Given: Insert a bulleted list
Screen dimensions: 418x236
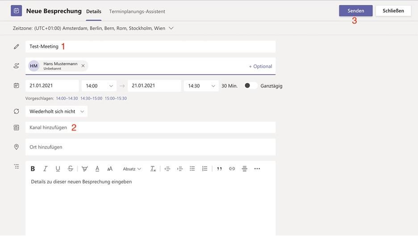Looking at the screenshot, I should pos(192,169).
